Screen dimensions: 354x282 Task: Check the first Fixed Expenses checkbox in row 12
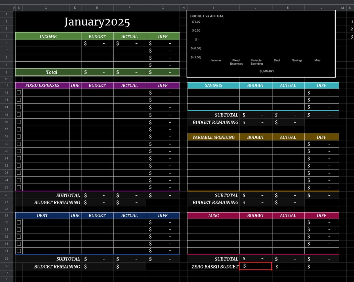[x=19, y=93]
